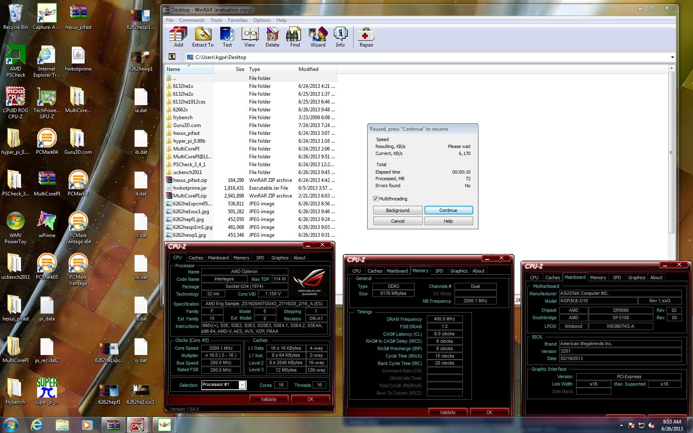
Task: Open Graphics tab in Mainboard CPU-Z window
Action: 636,278
